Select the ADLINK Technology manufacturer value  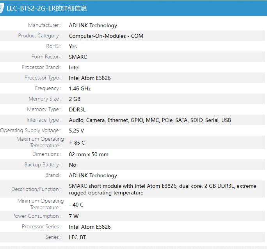(93, 25)
